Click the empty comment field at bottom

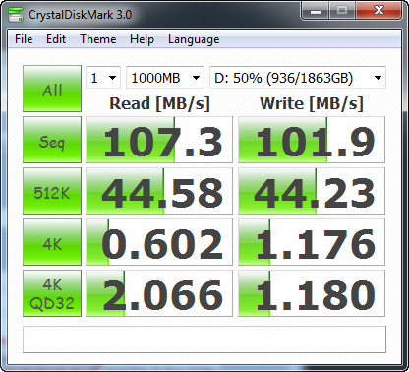(204, 340)
